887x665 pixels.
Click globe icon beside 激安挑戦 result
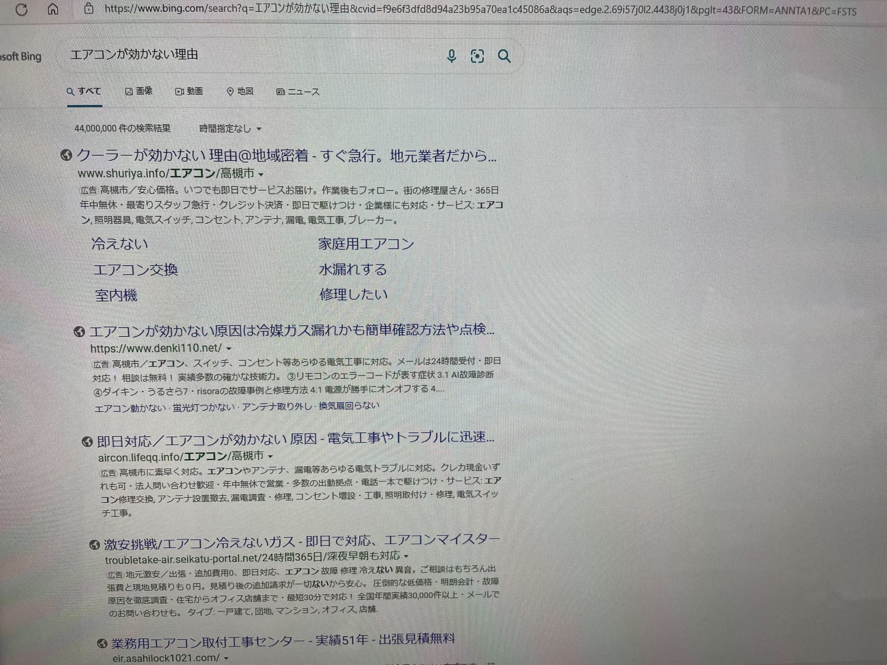[x=94, y=545]
